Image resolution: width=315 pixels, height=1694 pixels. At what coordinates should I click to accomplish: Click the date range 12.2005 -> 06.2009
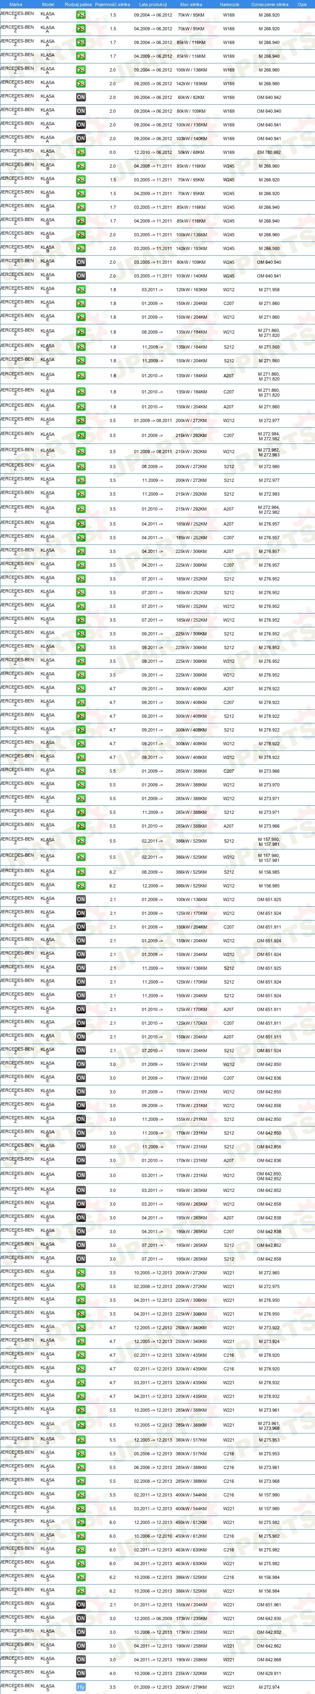point(153,1618)
